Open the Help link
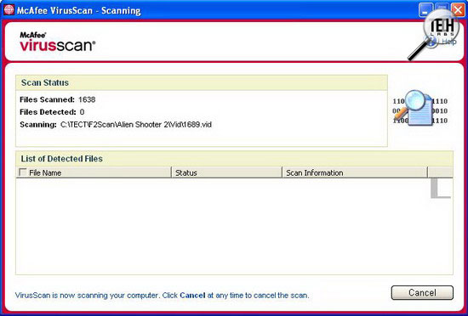The image size is (468, 316). [448, 42]
